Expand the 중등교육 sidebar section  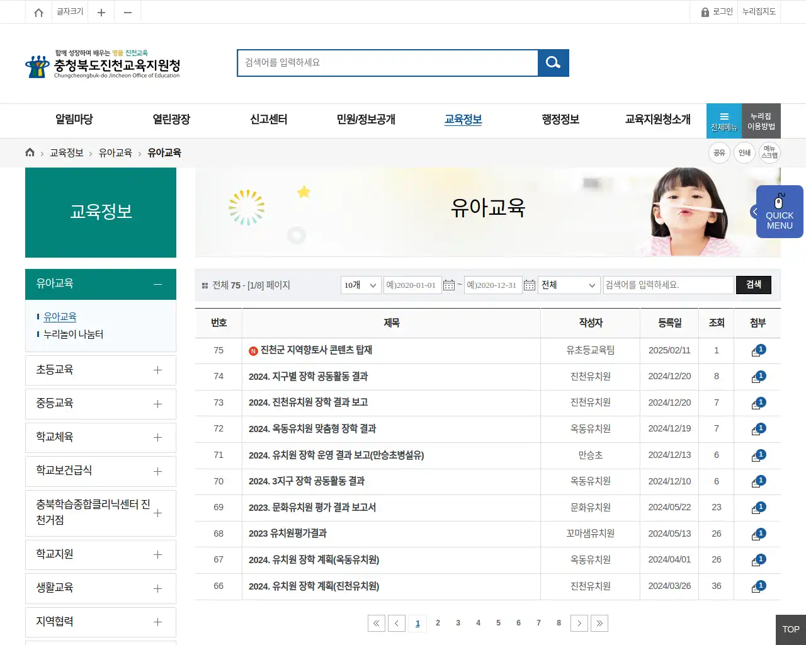click(x=157, y=404)
